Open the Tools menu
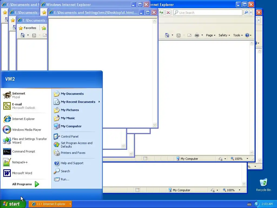The width and height of the screenshot is (277, 208). [x=238, y=35]
